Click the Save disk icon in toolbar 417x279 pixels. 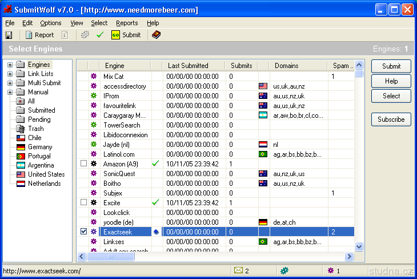point(9,35)
